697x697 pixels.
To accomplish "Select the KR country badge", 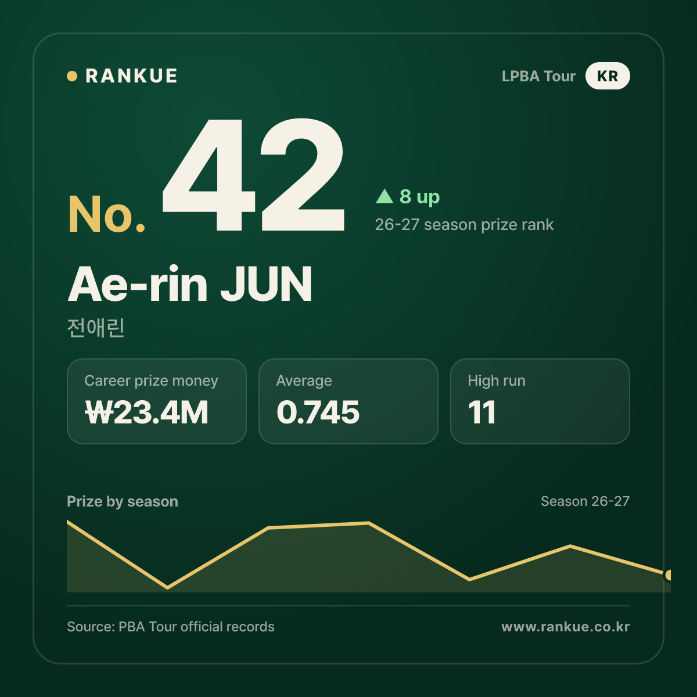I will pos(608,76).
